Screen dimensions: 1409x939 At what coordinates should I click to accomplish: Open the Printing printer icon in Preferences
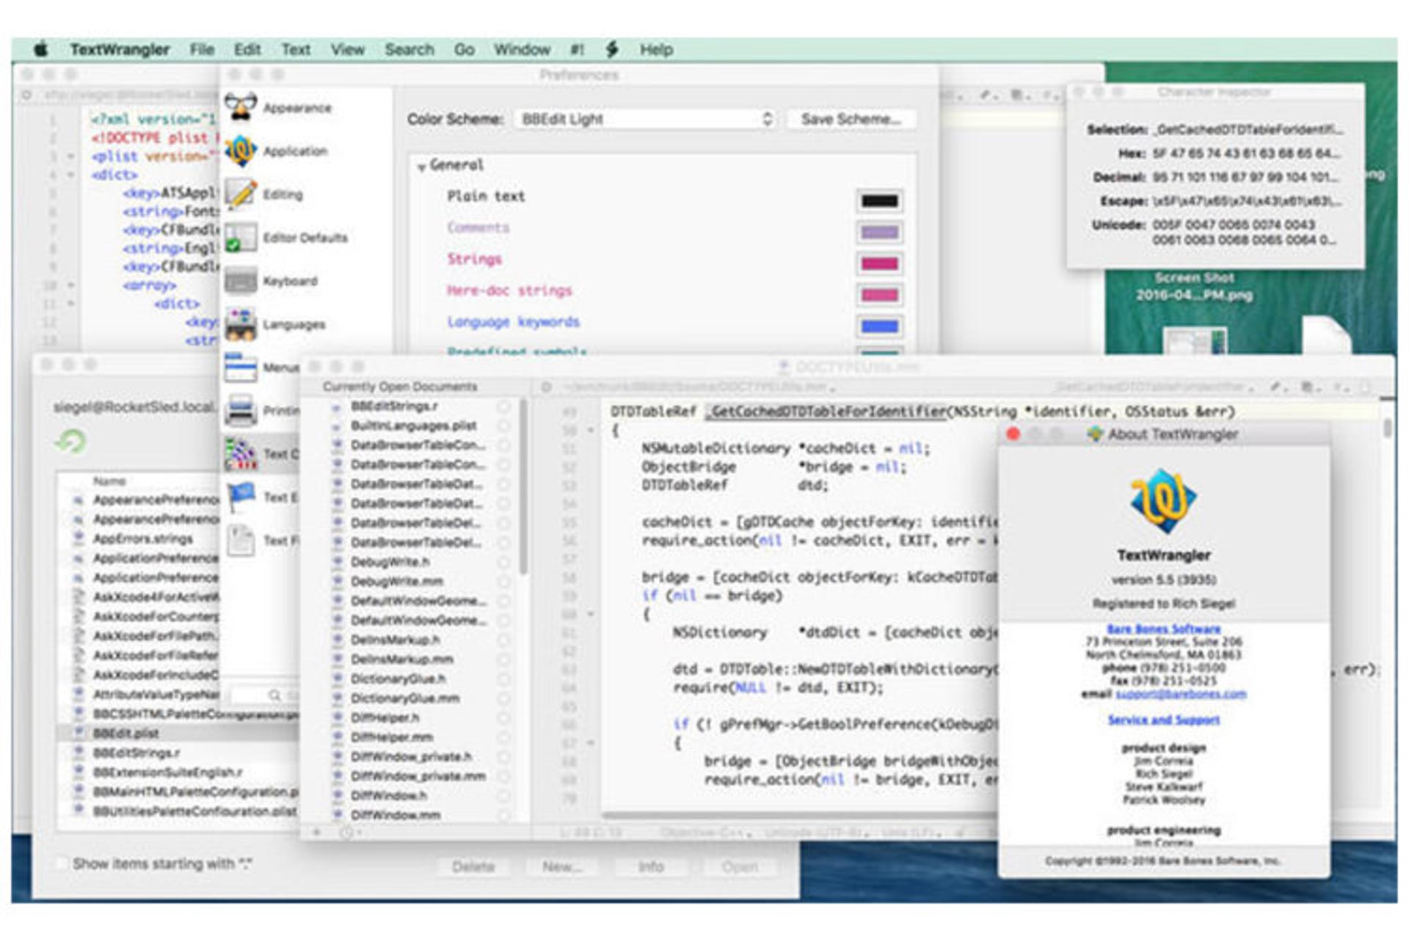(x=241, y=410)
